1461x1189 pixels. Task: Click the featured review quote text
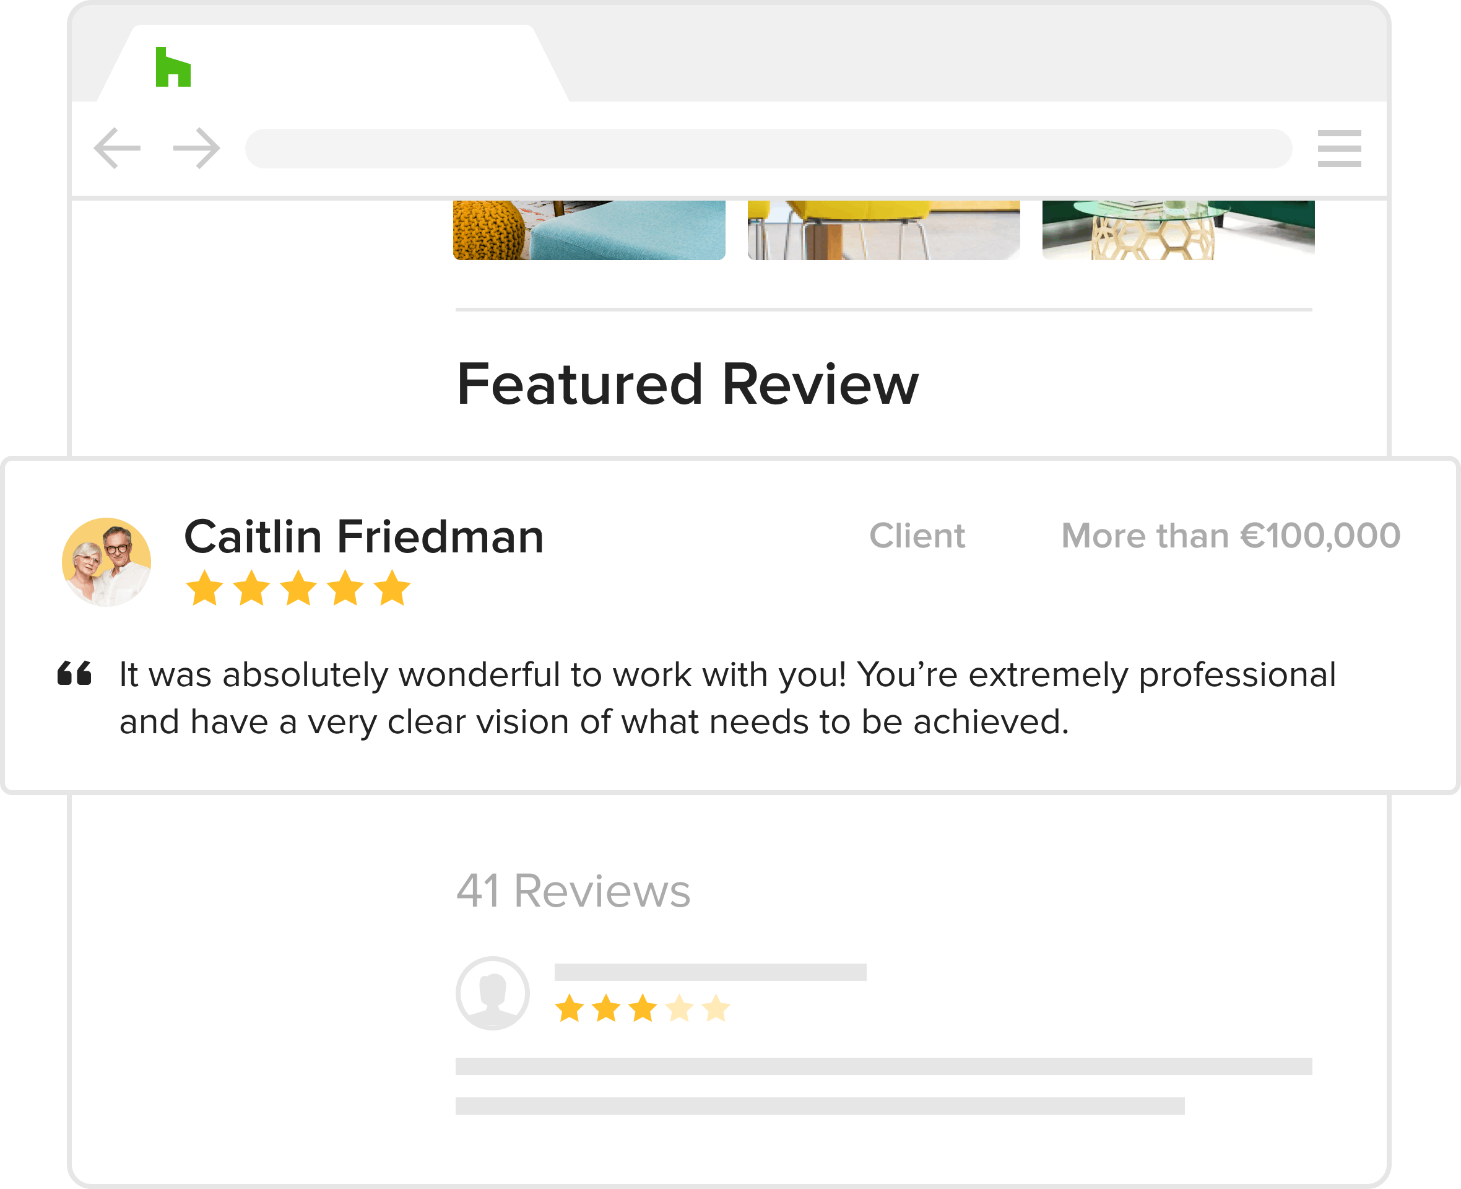(x=727, y=698)
